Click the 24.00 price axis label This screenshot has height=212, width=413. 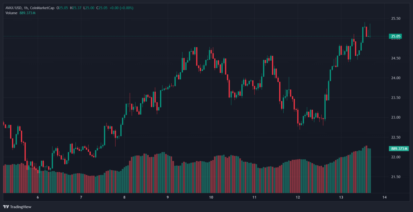(396, 78)
